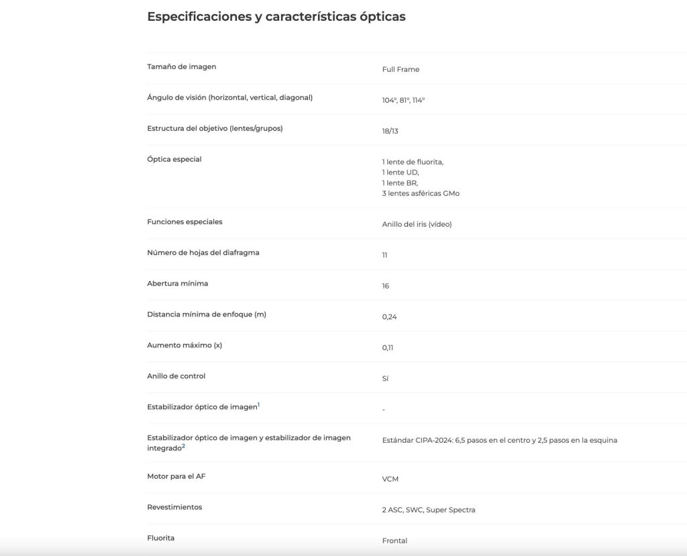Select the Anillo del iris (vídeo) value
The width and height of the screenshot is (687, 556).
(417, 224)
